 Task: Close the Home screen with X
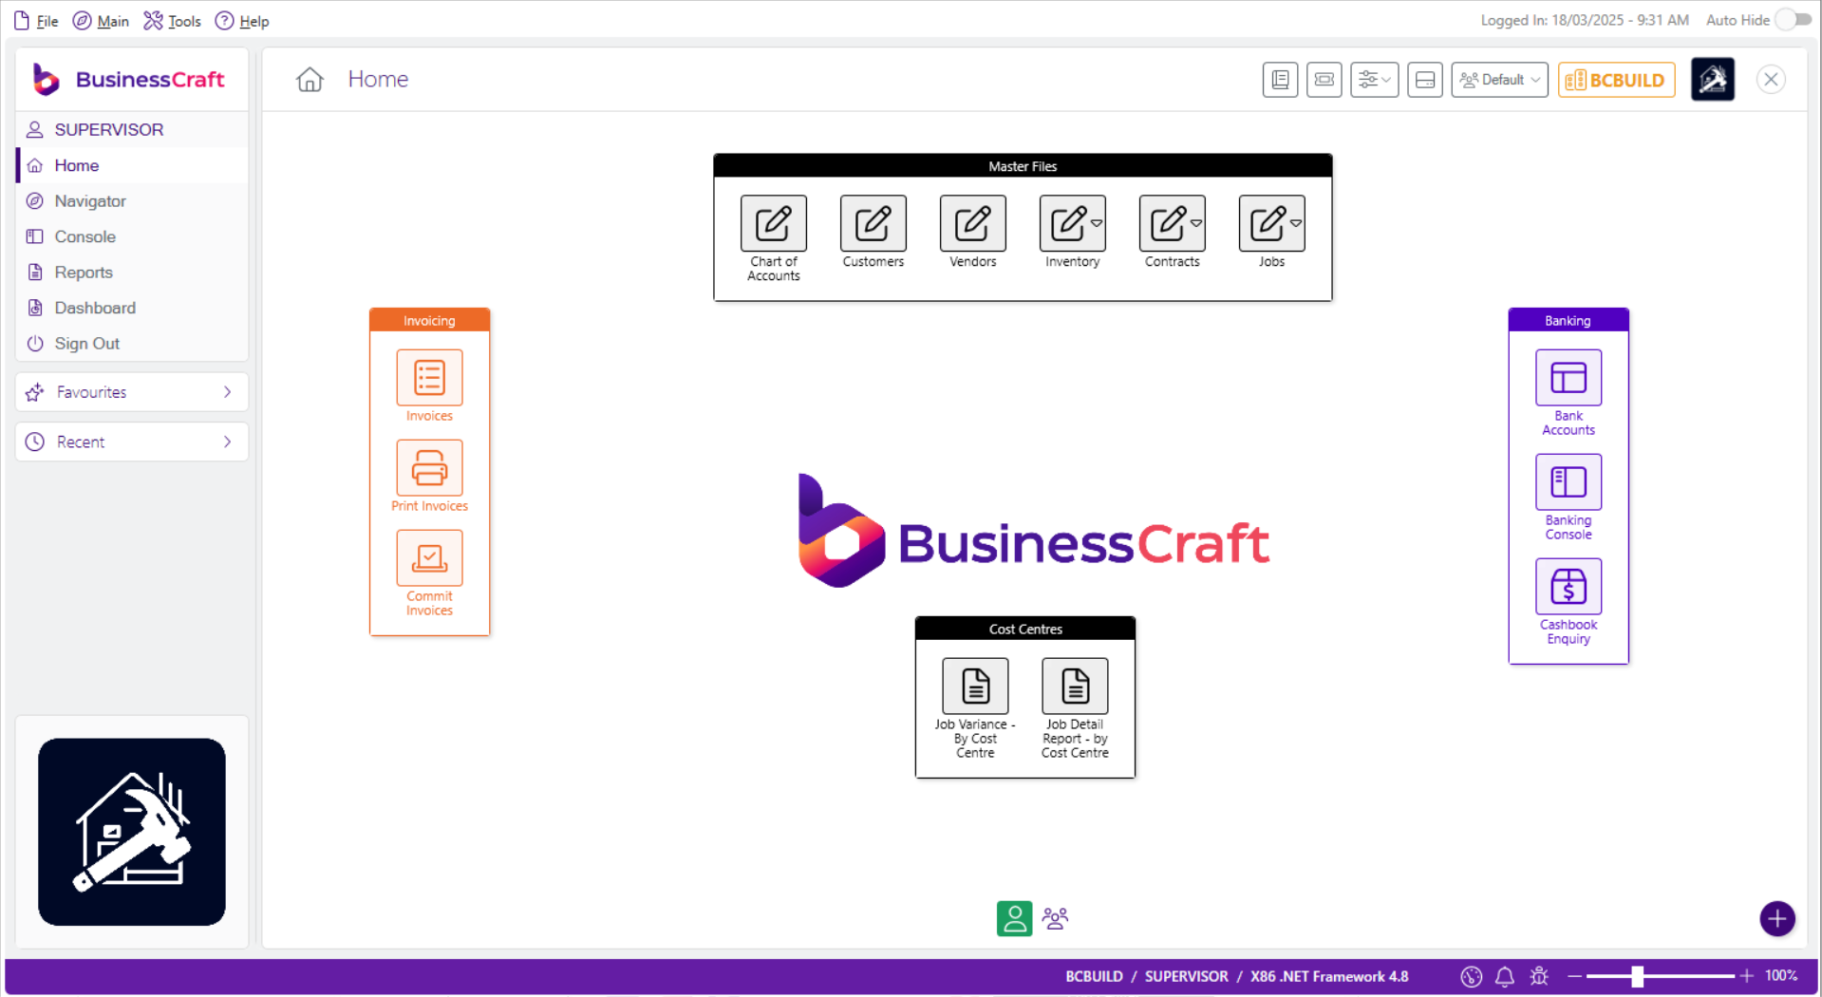(x=1771, y=80)
